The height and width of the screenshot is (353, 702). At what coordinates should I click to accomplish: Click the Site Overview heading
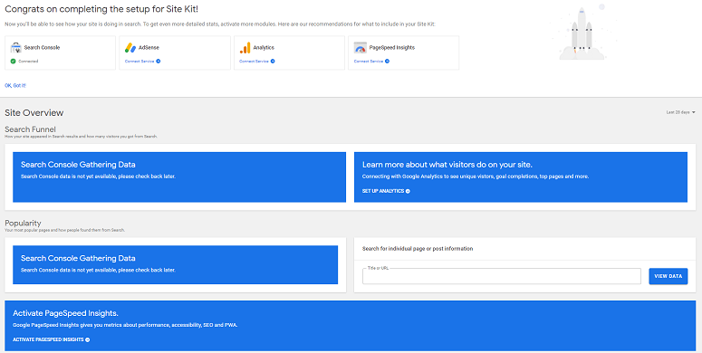click(34, 113)
